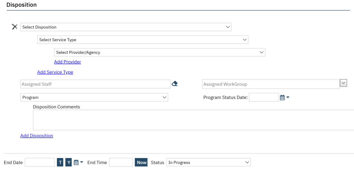Viewport: 354px width, 185px height.
Task: Click the T button for End Date
Action: tap(60, 162)
